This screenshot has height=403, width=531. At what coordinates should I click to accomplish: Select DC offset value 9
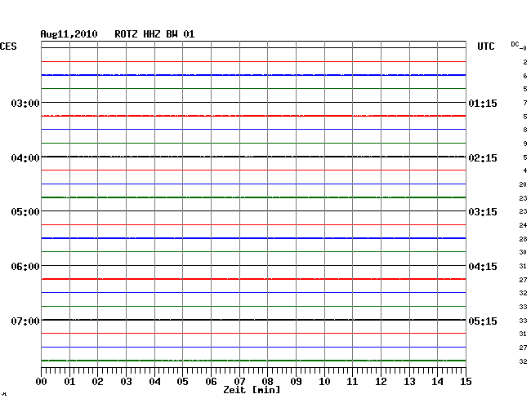tap(525, 144)
